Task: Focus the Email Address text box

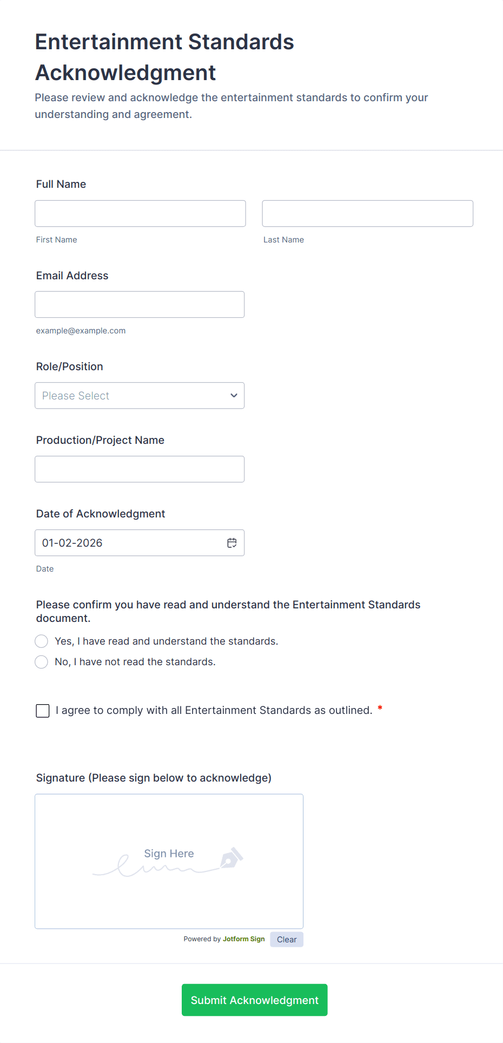Action: click(140, 305)
